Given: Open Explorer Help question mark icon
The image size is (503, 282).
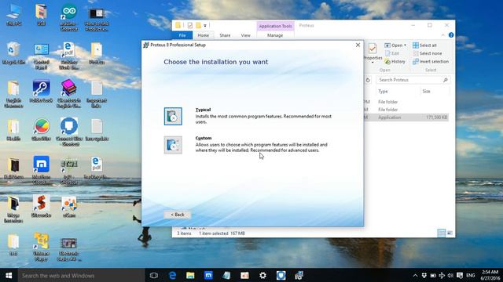Looking at the screenshot, I should (x=451, y=35).
